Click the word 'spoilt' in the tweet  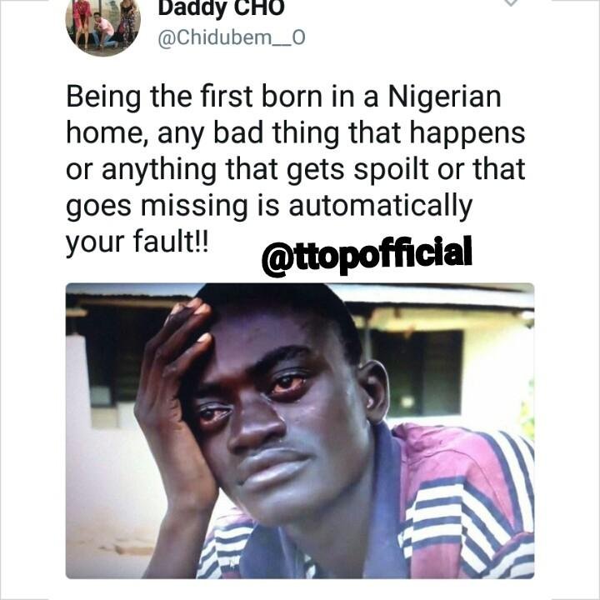(391, 171)
